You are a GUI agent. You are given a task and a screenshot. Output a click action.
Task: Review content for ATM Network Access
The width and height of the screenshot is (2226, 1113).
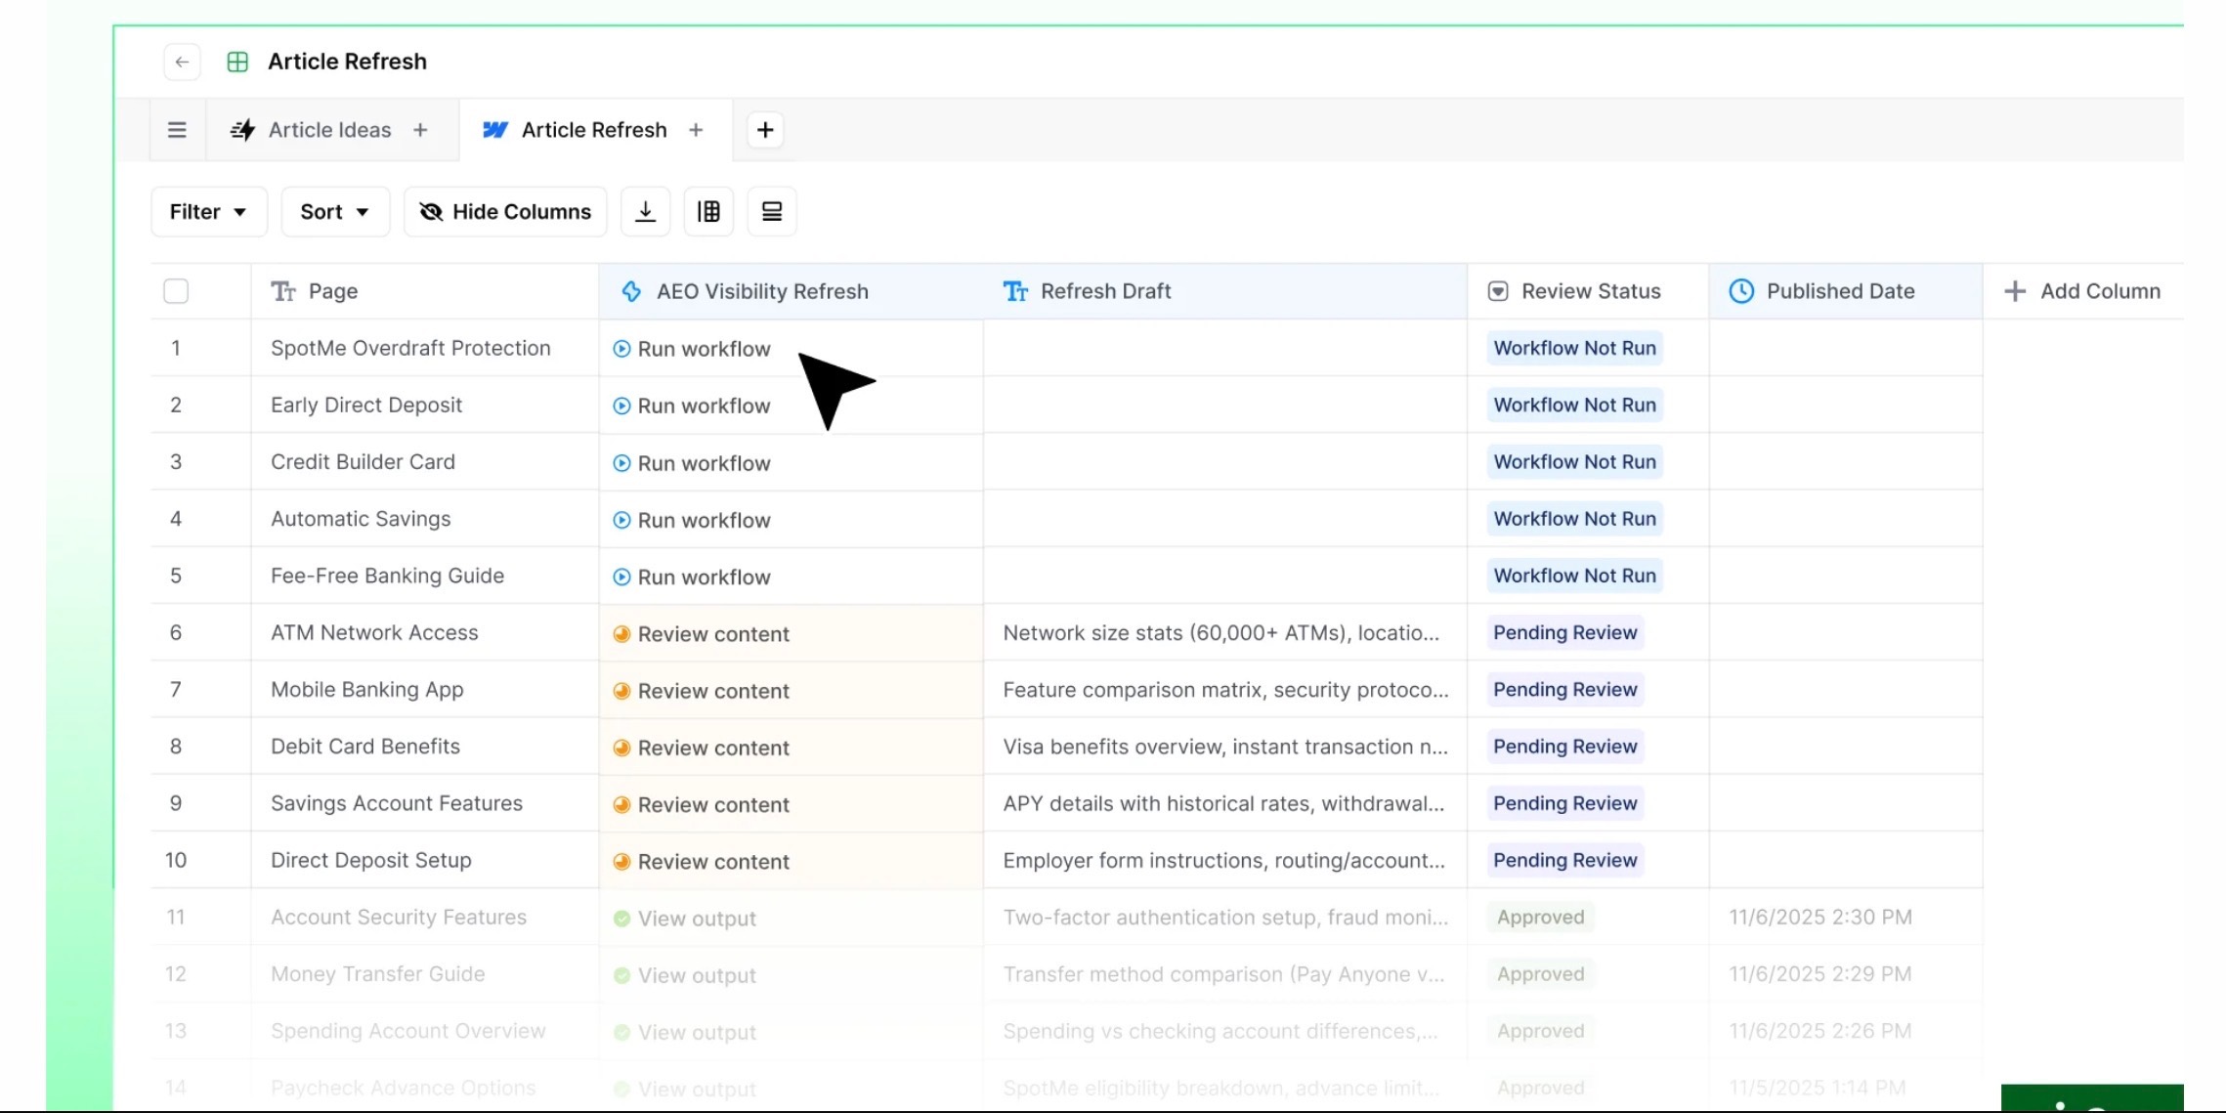[702, 634]
